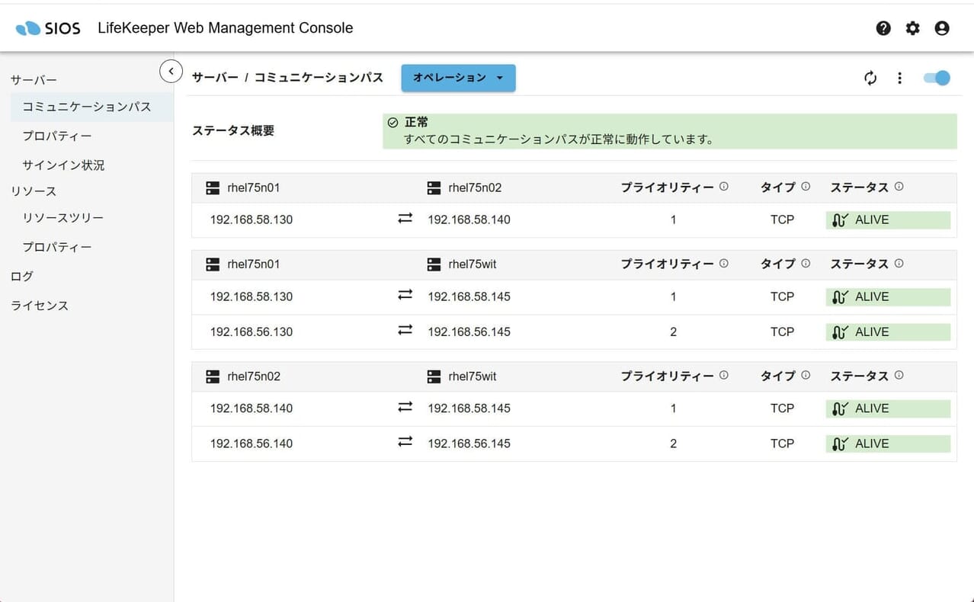The image size is (974, 602).
Task: Open リソースツリー in sidebar
Action: (62, 218)
